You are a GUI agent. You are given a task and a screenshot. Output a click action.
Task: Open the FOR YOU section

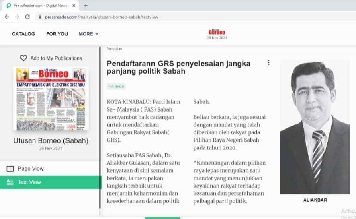point(57,34)
